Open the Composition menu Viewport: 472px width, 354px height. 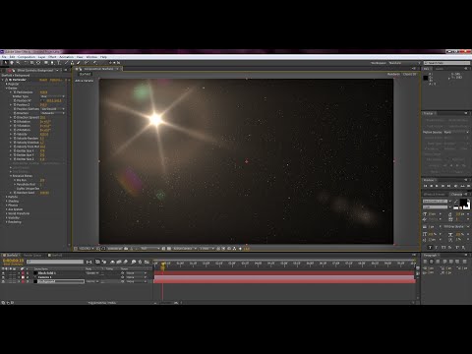point(27,57)
